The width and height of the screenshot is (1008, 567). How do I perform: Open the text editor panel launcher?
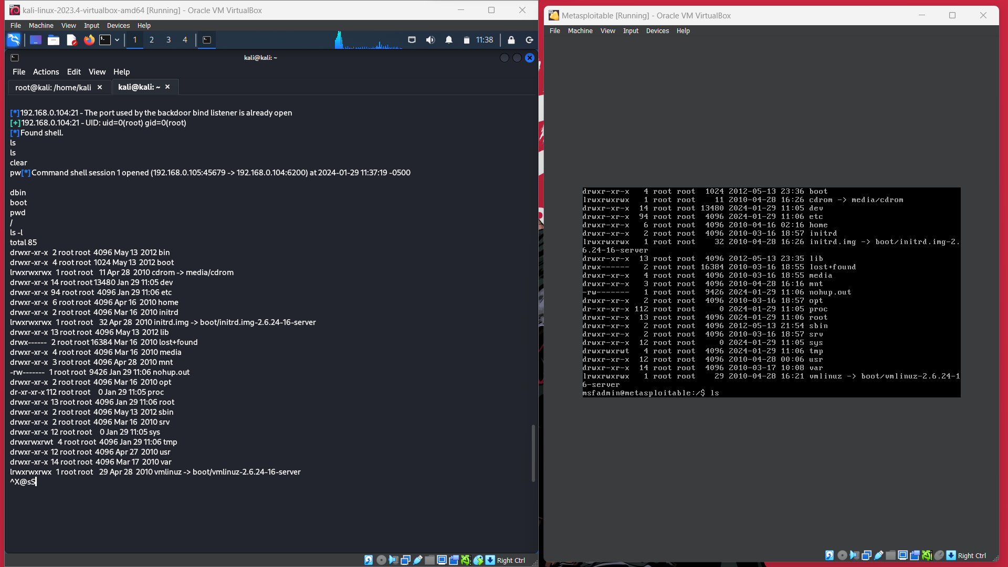71,40
